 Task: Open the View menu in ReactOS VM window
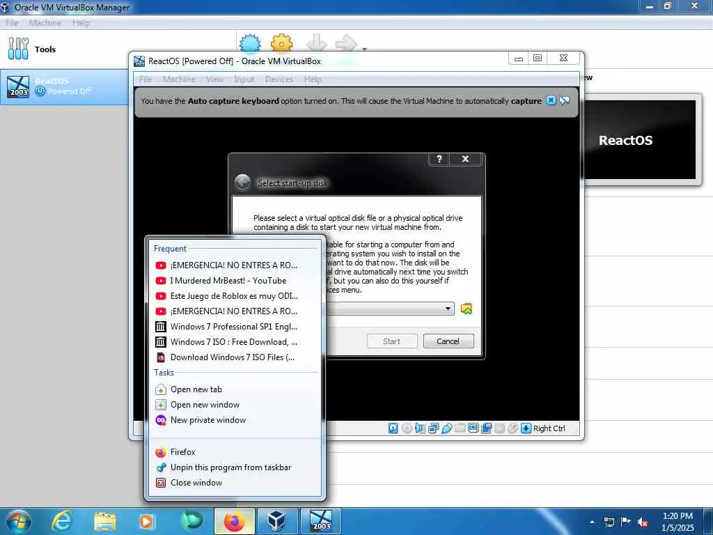pos(214,79)
